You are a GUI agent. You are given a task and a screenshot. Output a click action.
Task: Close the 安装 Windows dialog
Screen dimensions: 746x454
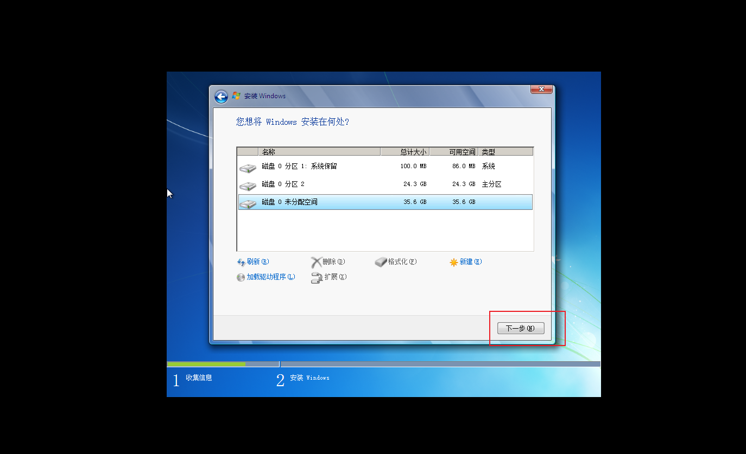click(x=541, y=89)
